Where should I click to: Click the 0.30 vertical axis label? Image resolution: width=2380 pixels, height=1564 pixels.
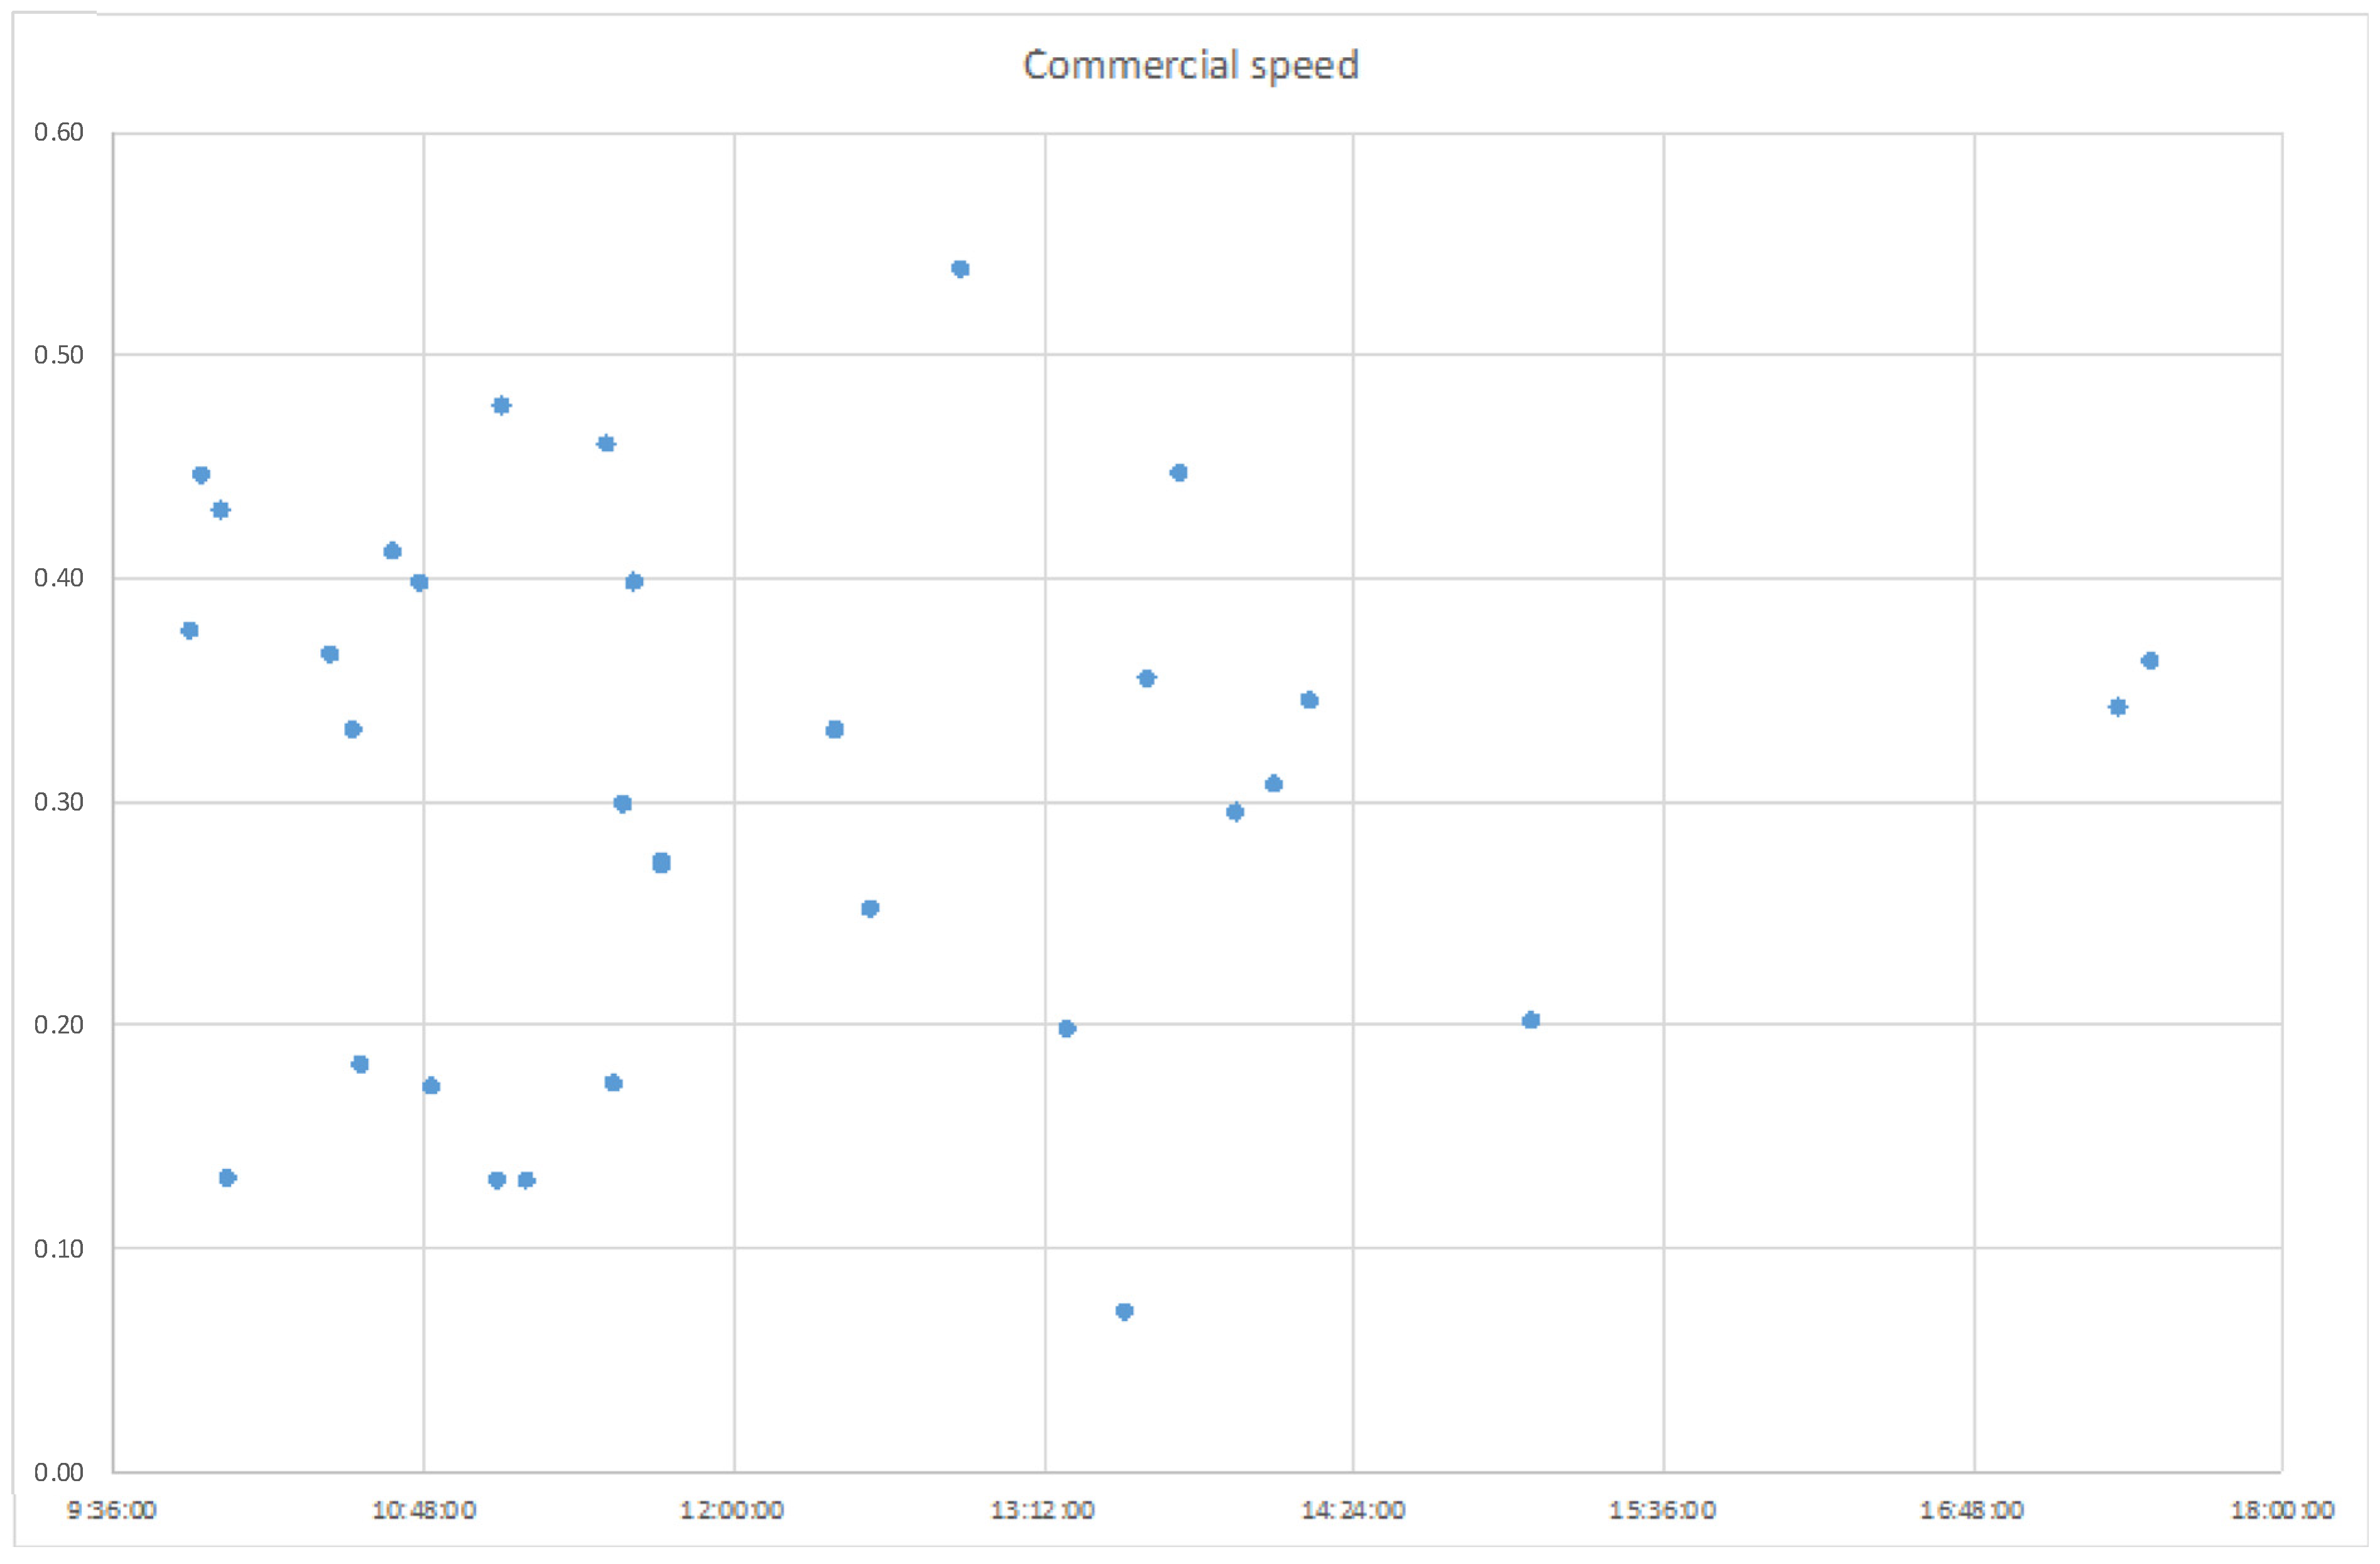[x=59, y=802]
